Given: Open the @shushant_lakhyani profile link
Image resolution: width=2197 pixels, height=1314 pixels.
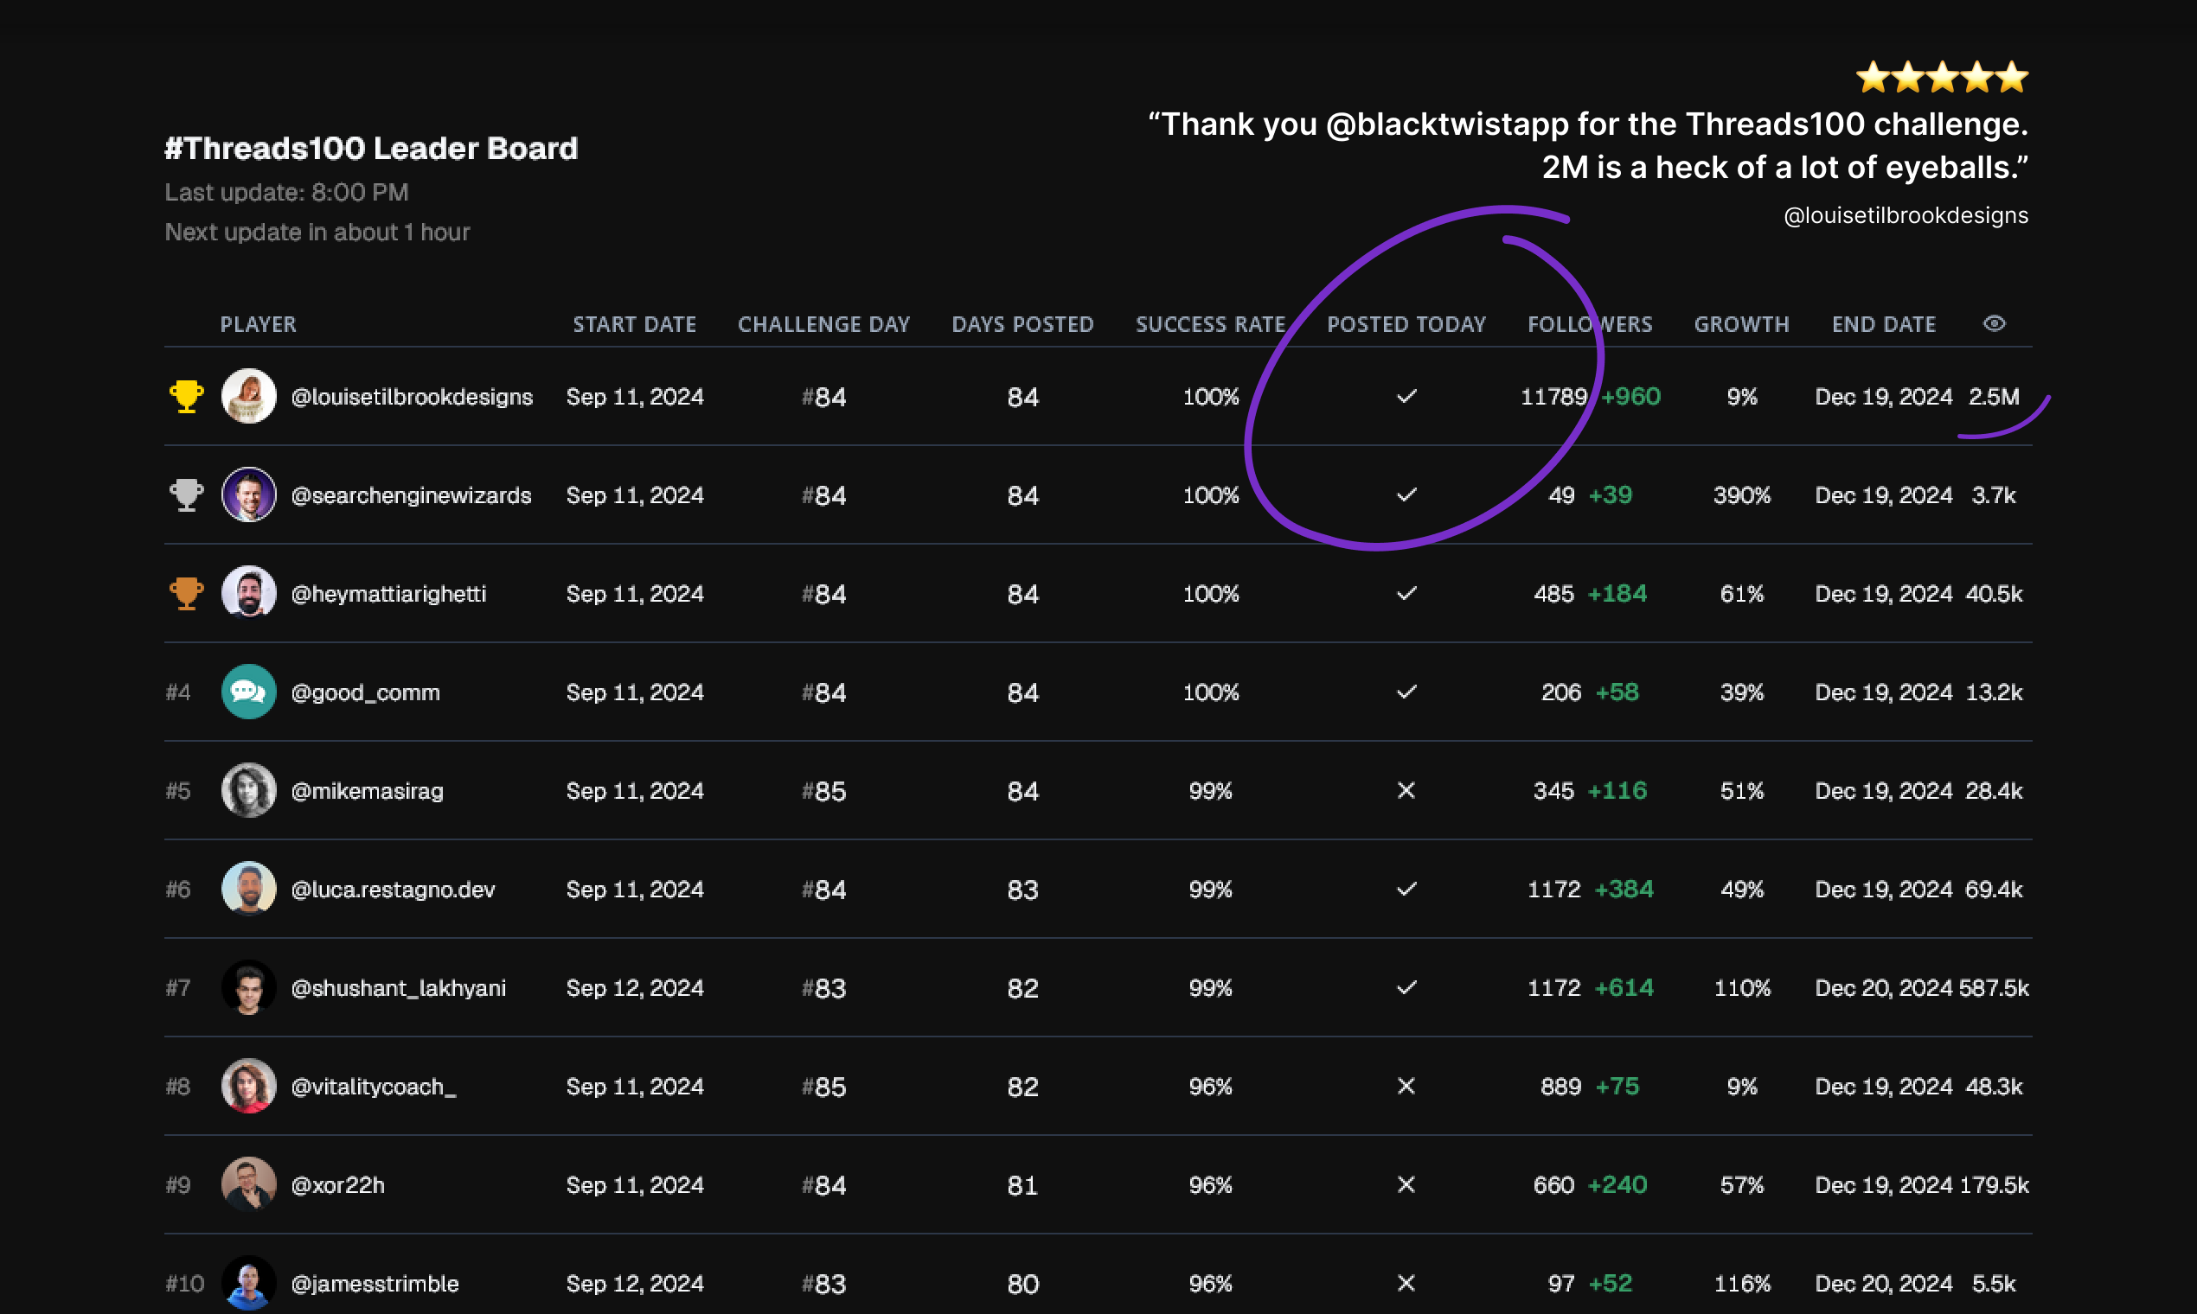Looking at the screenshot, I should (x=399, y=987).
